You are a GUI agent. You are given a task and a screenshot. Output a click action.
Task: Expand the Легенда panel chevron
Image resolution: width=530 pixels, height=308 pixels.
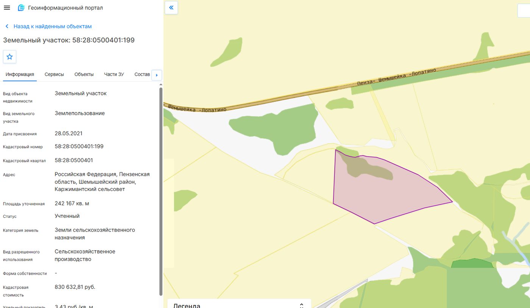point(301,305)
